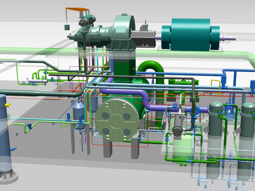Click the concrete support pillar under compressor

108,148
